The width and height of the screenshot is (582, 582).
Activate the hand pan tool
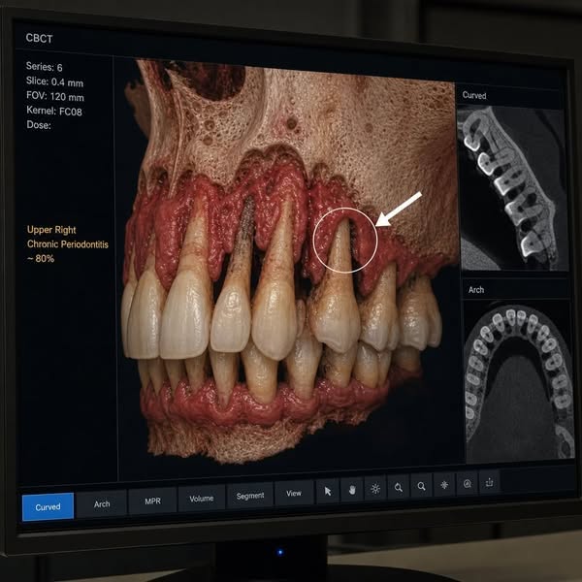352,490
